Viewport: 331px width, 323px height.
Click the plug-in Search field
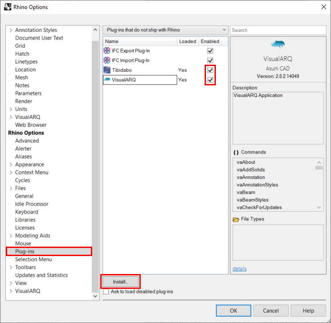pyautogui.click(x=278, y=30)
